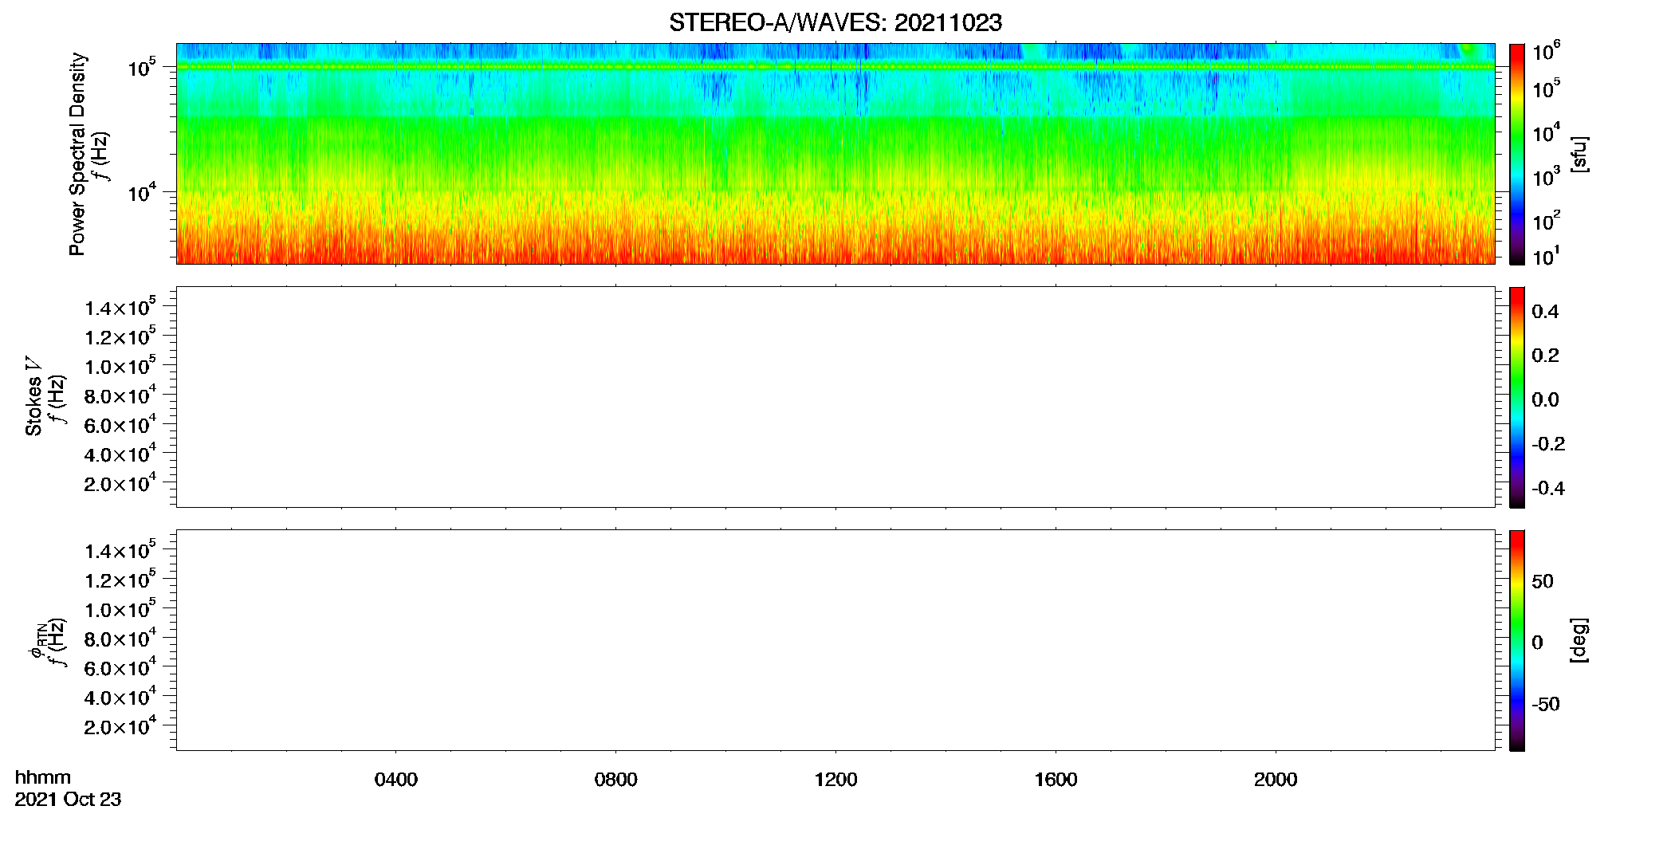Click the STEREO-A/WAVES: 20211023 plot title
1671x861 pixels.
point(835,23)
